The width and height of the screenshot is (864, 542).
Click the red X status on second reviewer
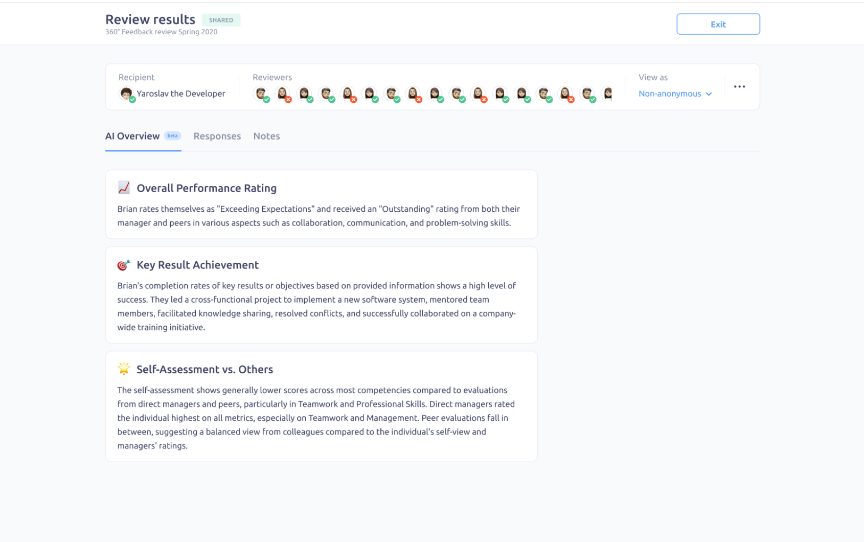pos(288,99)
